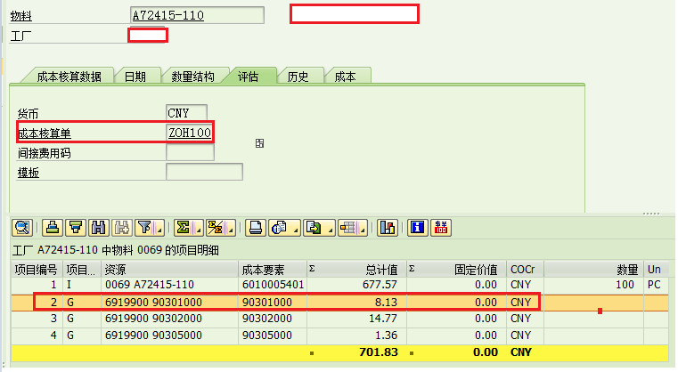Click the 数量 column header
Image resolution: width=678 pixels, height=372 pixels.
click(x=593, y=270)
